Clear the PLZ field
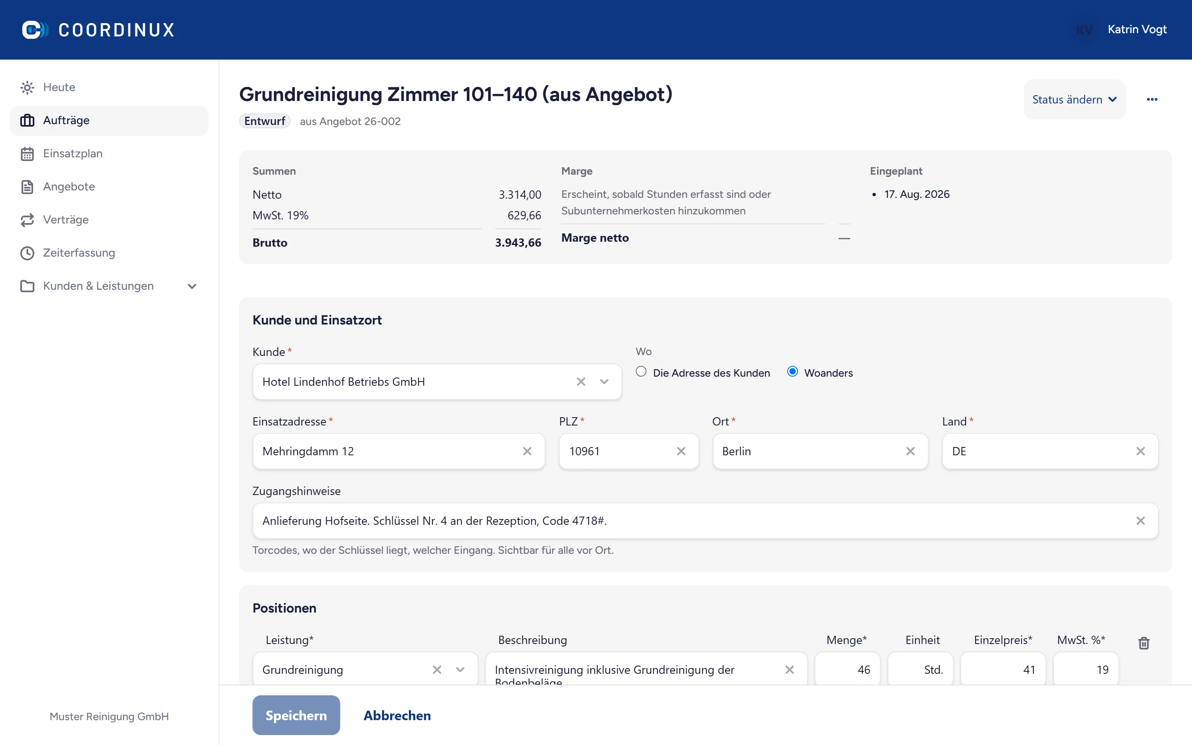This screenshot has width=1192, height=745. [x=681, y=451]
